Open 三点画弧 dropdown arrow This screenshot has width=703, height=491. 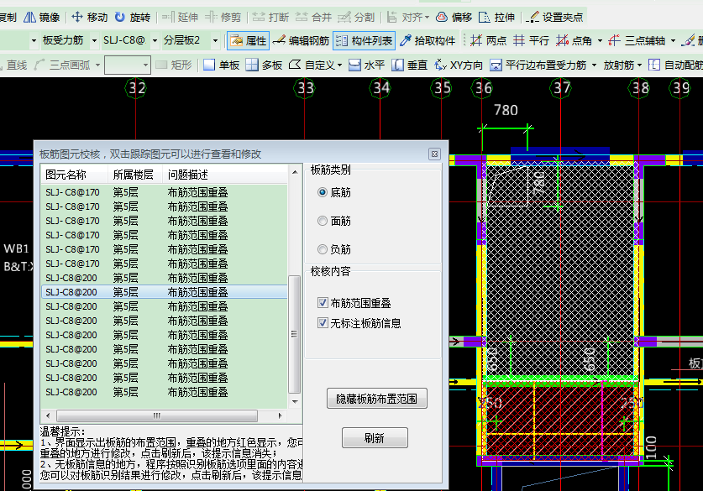tap(97, 65)
